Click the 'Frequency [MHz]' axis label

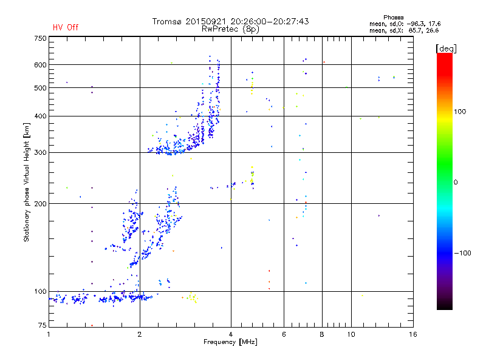(230, 342)
